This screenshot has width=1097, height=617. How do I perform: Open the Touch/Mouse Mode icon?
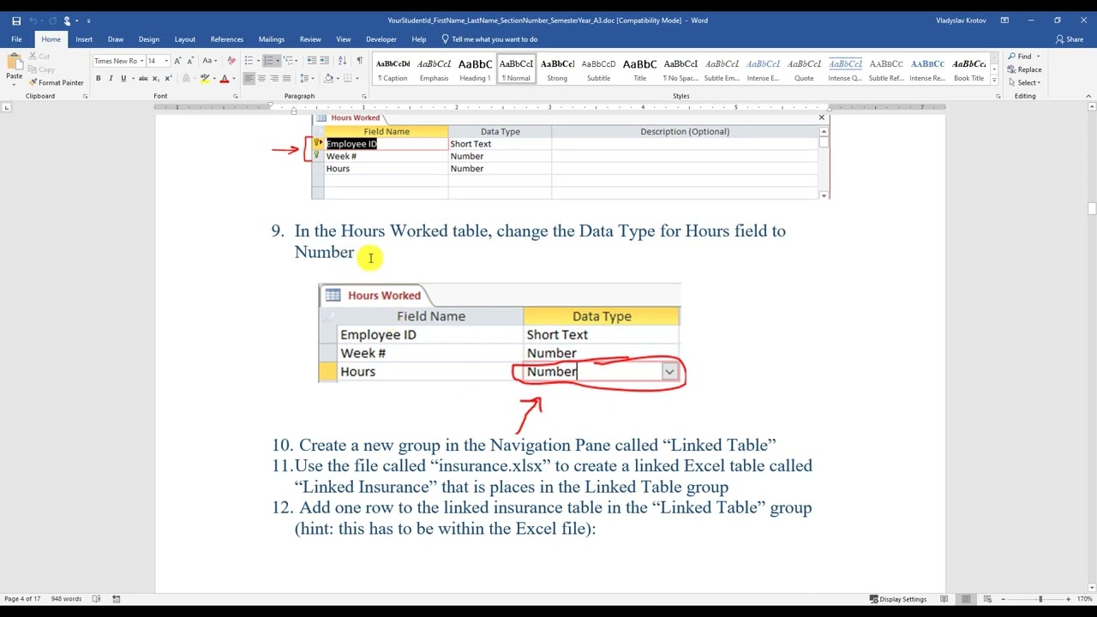67,21
